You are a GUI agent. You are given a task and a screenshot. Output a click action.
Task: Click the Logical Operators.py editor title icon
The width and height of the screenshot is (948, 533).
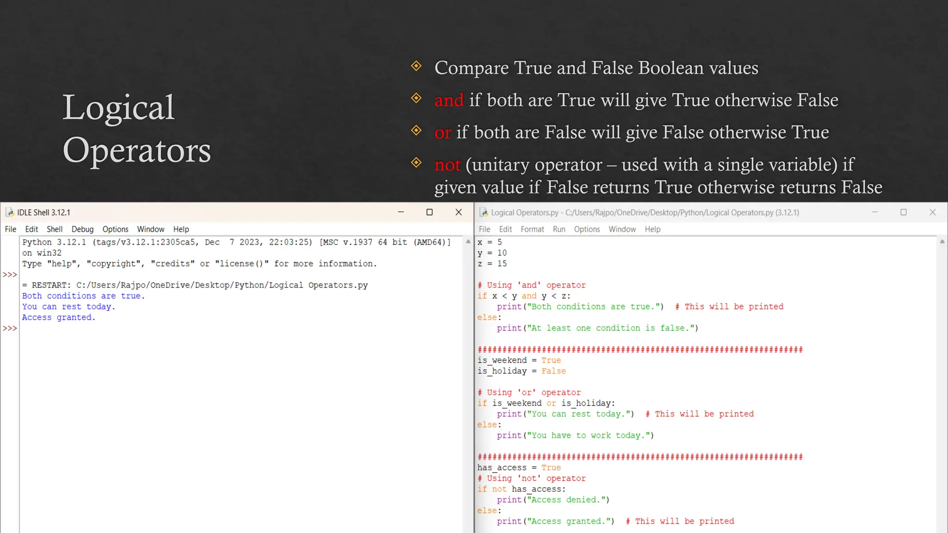[x=484, y=212]
